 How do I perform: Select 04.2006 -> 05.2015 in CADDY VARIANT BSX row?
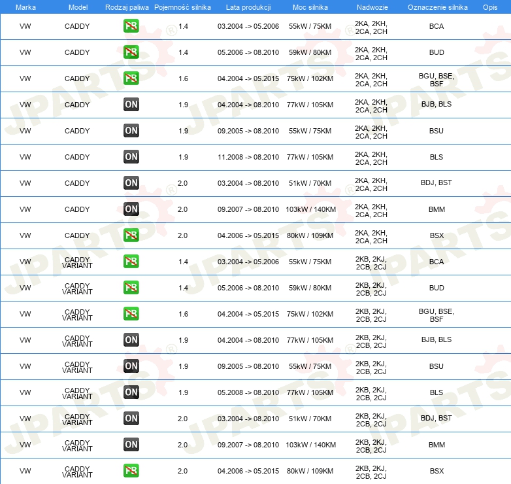(248, 471)
